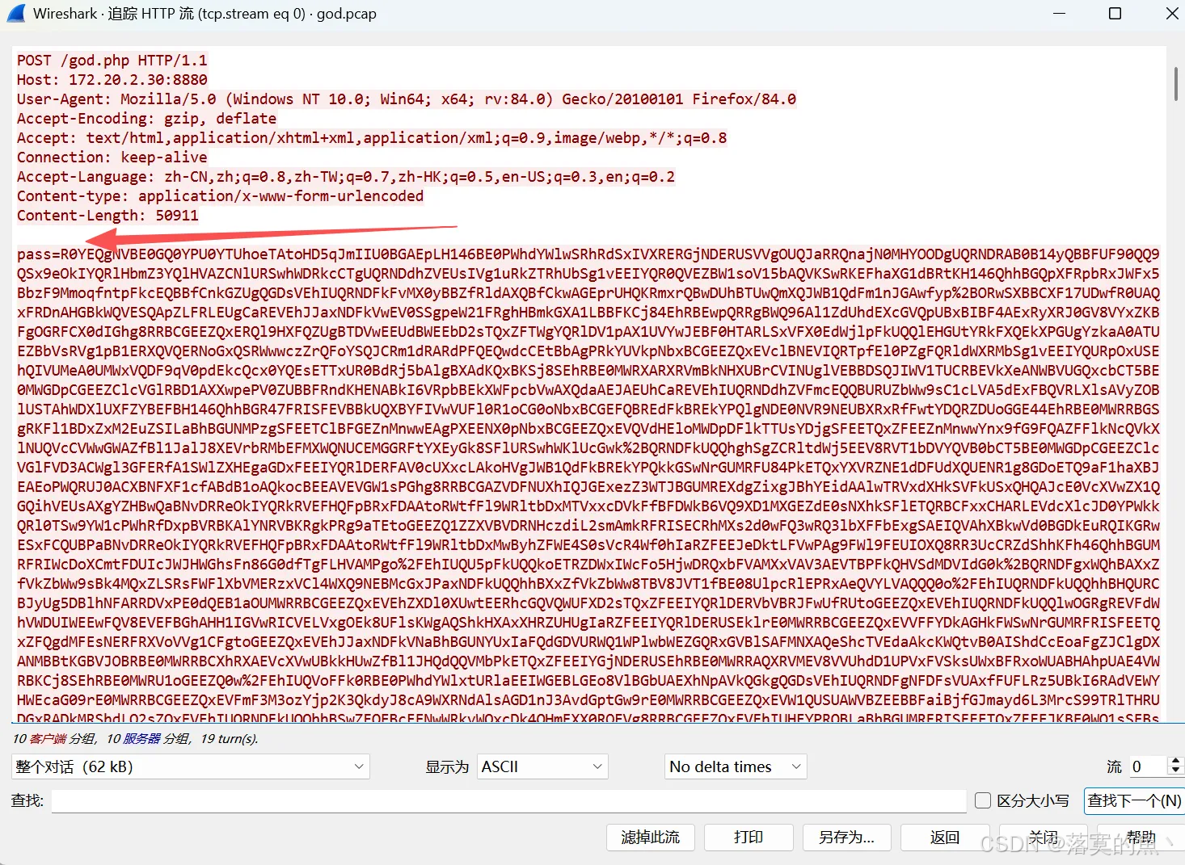Click the 服务器 server packets link
Screen dimensions: 1185x865
pos(141,739)
